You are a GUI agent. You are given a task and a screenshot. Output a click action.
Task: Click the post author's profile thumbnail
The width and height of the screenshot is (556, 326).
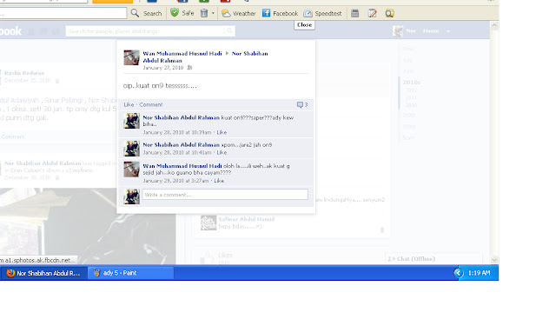[x=131, y=57]
